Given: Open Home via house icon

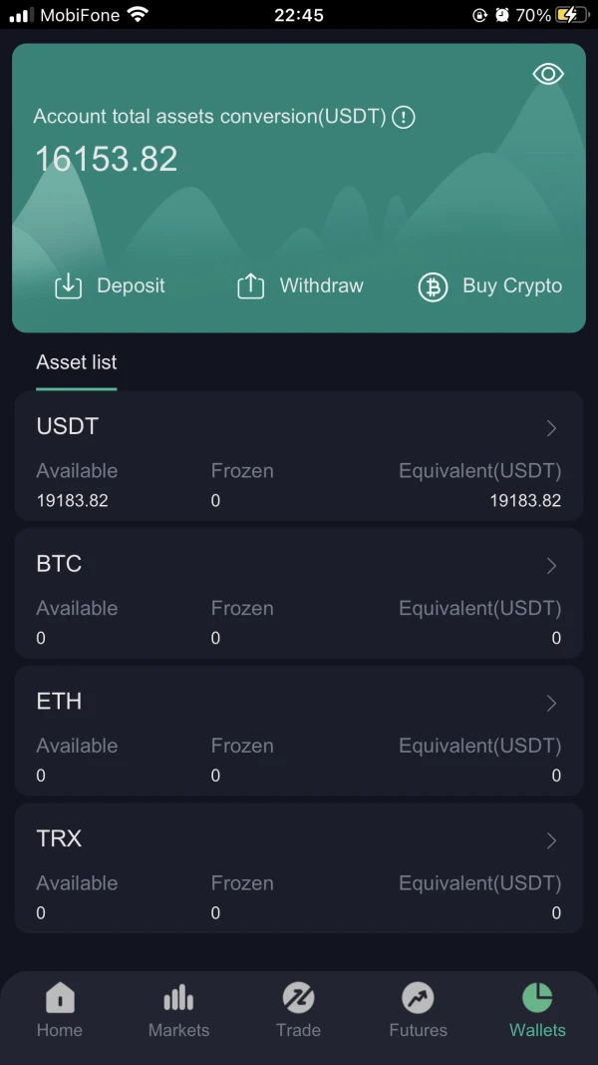Looking at the screenshot, I should point(60,997).
